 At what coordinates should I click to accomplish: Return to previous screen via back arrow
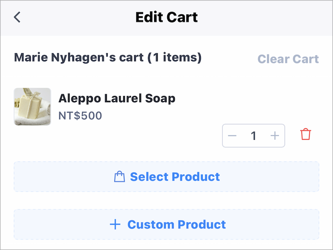(x=17, y=17)
